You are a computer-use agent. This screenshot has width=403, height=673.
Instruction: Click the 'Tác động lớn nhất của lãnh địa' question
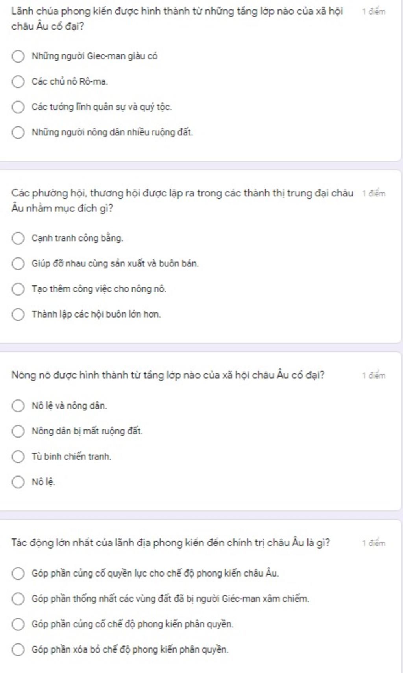[x=170, y=543]
